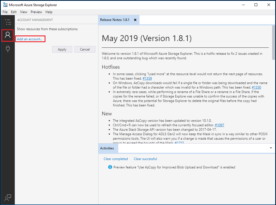The width and height of the screenshot is (276, 205).
Task: Click 'Show resources from these subscriptions' text
Action: [x=47, y=29]
